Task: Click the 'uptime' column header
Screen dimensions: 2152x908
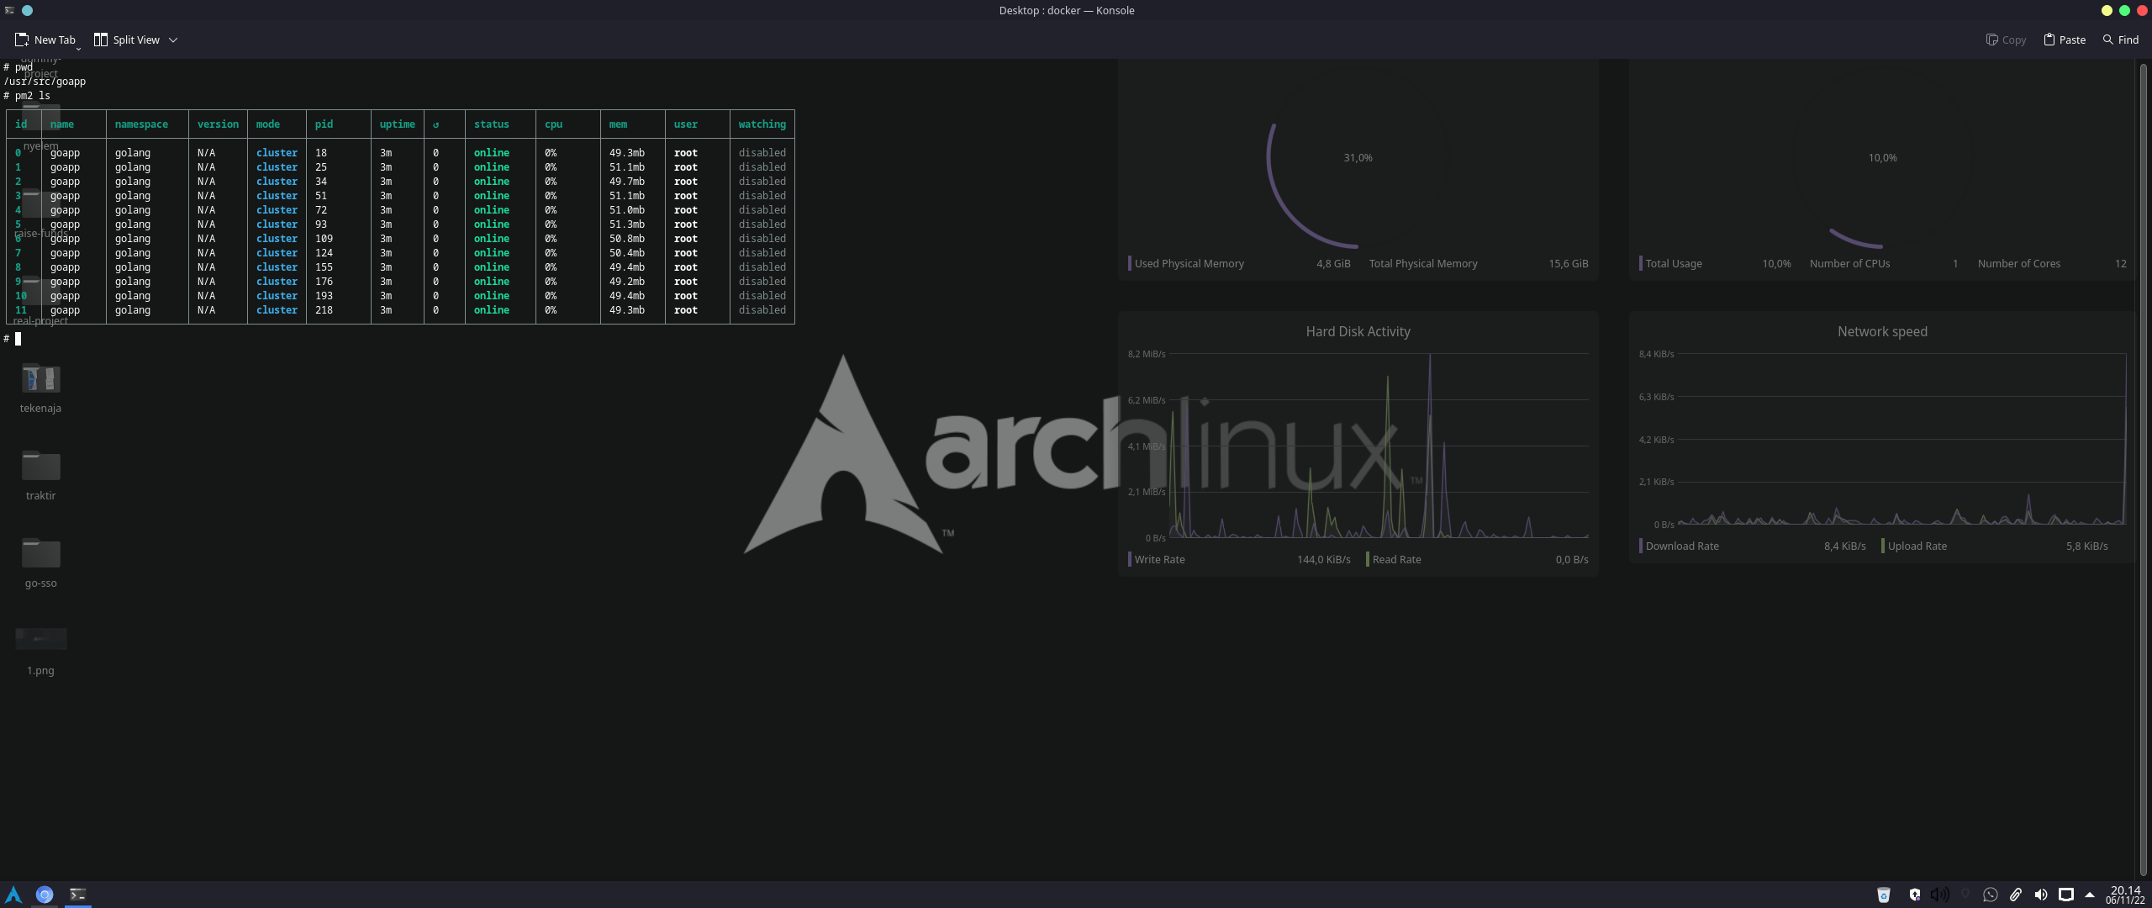Action: (397, 124)
